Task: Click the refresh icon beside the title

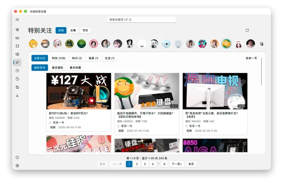Action: coord(247,30)
